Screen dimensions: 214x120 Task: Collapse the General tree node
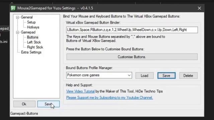[x=17, y=17]
